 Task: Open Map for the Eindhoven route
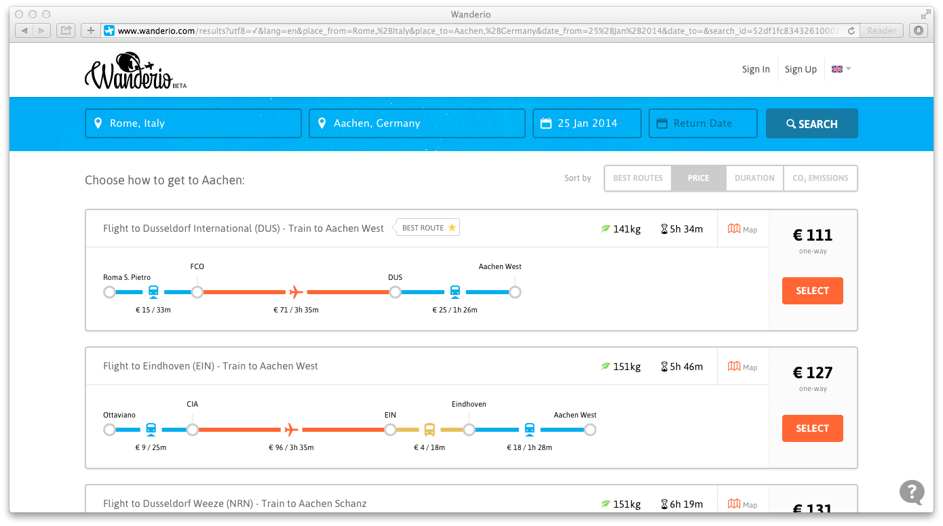coord(742,367)
